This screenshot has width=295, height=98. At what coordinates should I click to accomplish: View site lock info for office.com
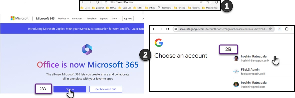pyautogui.click(x=106, y=2)
